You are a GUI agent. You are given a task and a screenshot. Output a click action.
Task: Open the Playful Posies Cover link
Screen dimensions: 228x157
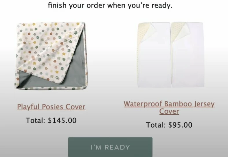click(51, 107)
